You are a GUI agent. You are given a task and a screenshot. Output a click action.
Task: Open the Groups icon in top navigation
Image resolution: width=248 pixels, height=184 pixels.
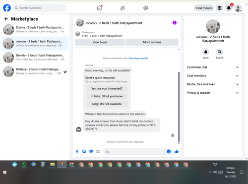[146, 8]
